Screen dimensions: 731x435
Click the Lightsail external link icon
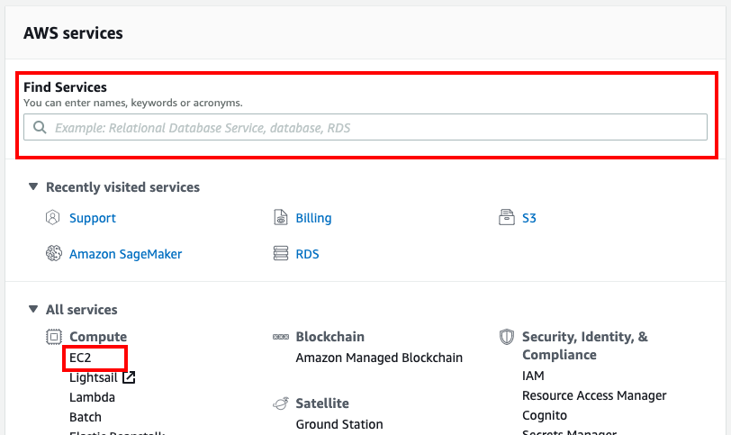point(129,377)
